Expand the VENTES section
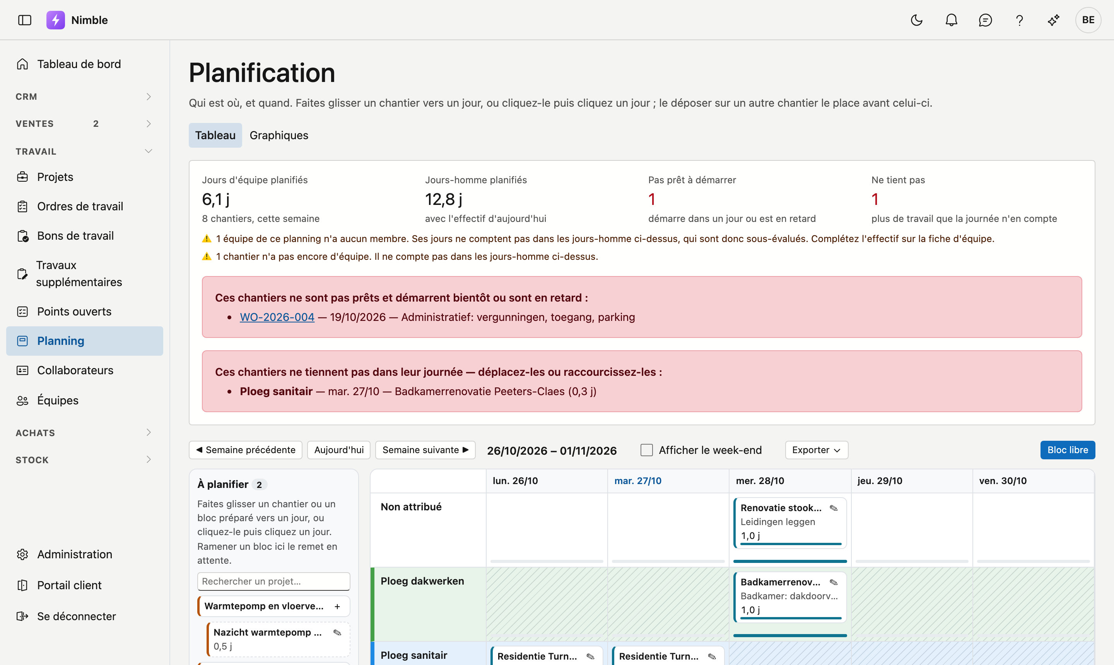 pyautogui.click(x=85, y=124)
